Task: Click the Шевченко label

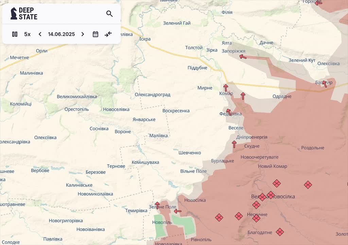Action: 190,153
